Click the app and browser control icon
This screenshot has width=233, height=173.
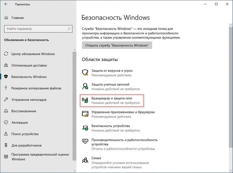click(85, 114)
